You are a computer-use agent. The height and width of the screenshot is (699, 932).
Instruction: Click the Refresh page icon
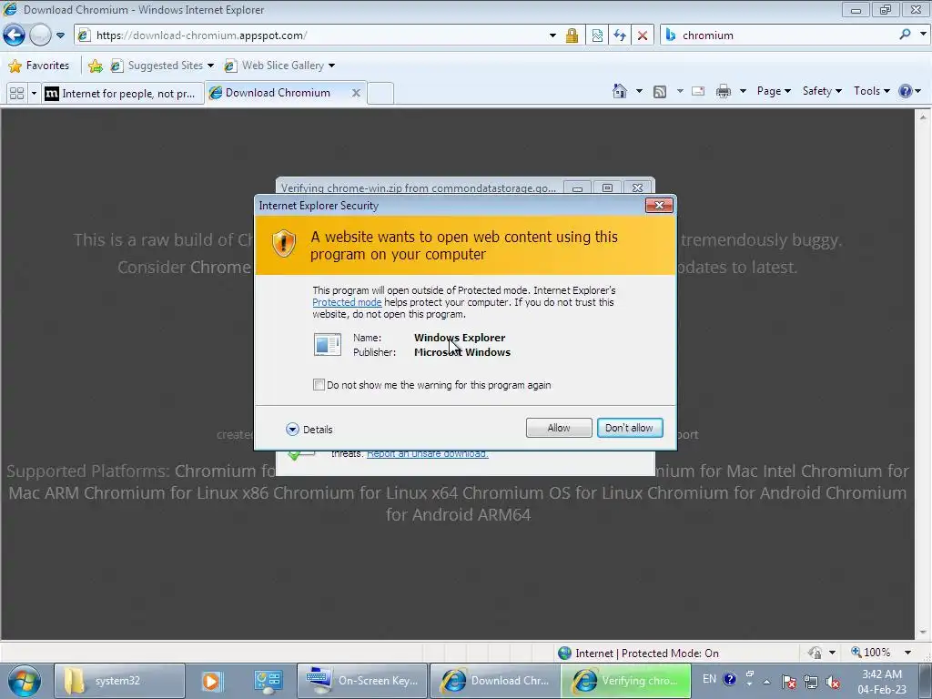(x=620, y=35)
